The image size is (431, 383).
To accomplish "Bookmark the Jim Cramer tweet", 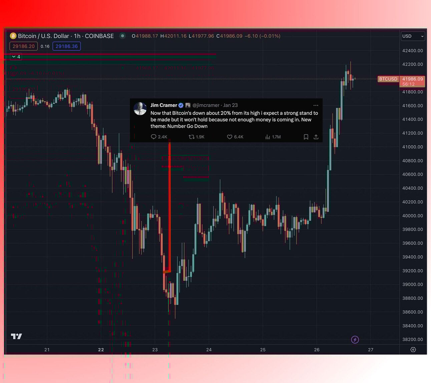I will click(x=306, y=137).
